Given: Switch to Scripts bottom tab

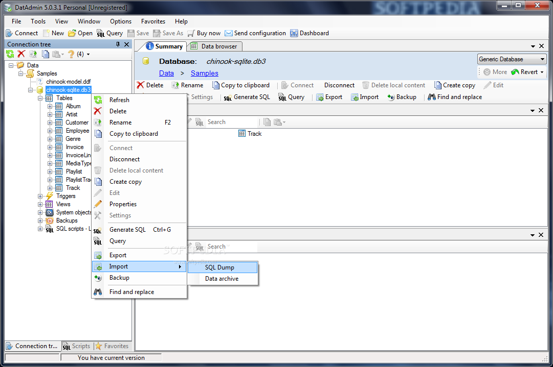Looking at the screenshot, I should [x=77, y=346].
